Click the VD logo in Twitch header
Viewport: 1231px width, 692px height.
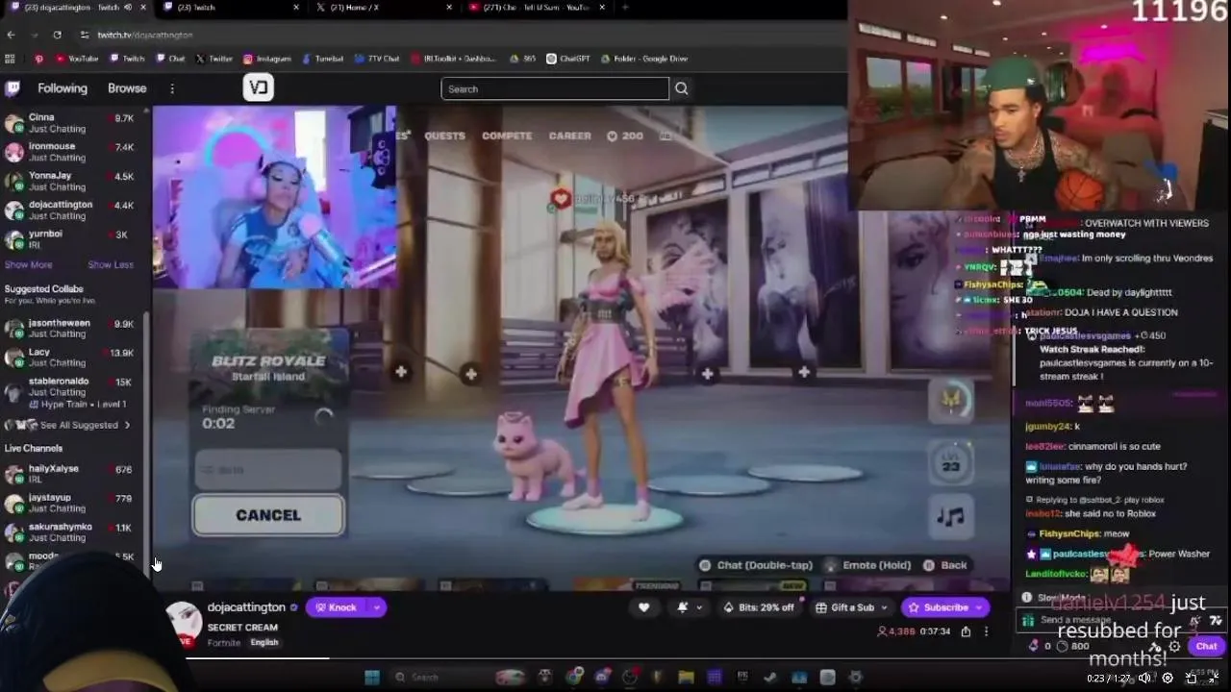(258, 88)
